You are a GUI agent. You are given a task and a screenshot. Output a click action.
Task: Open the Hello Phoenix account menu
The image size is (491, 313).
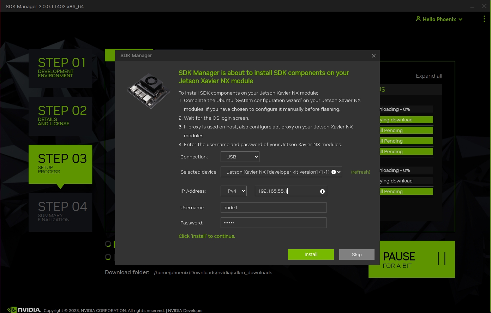[439, 19]
